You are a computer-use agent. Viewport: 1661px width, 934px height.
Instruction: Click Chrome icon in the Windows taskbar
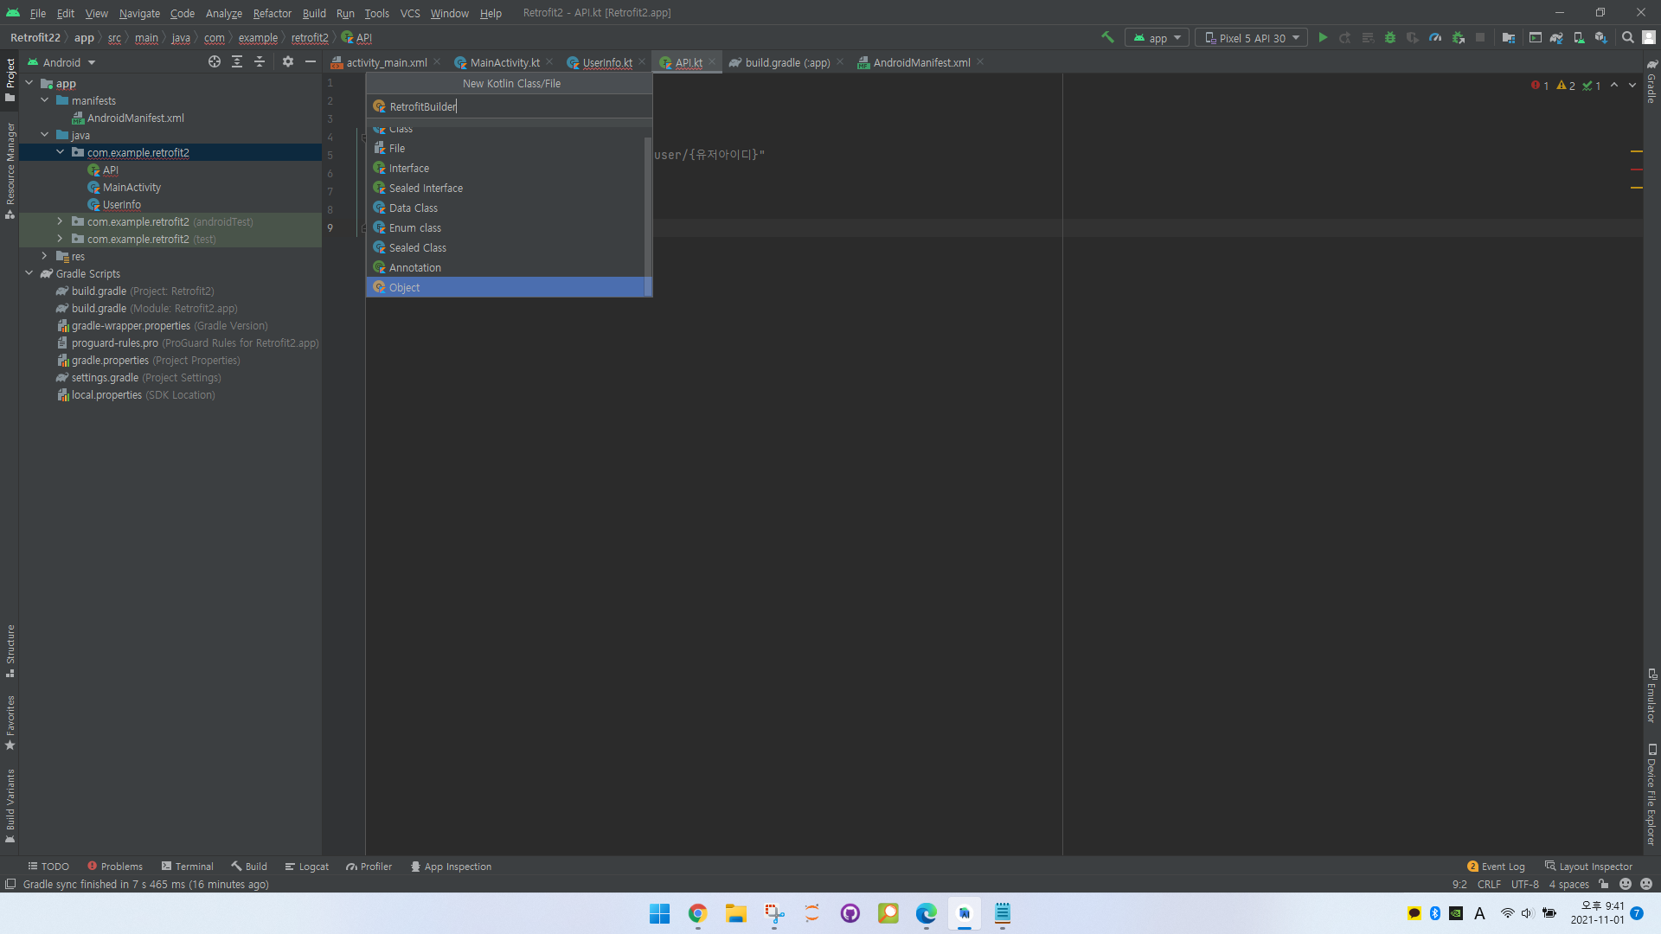click(697, 913)
